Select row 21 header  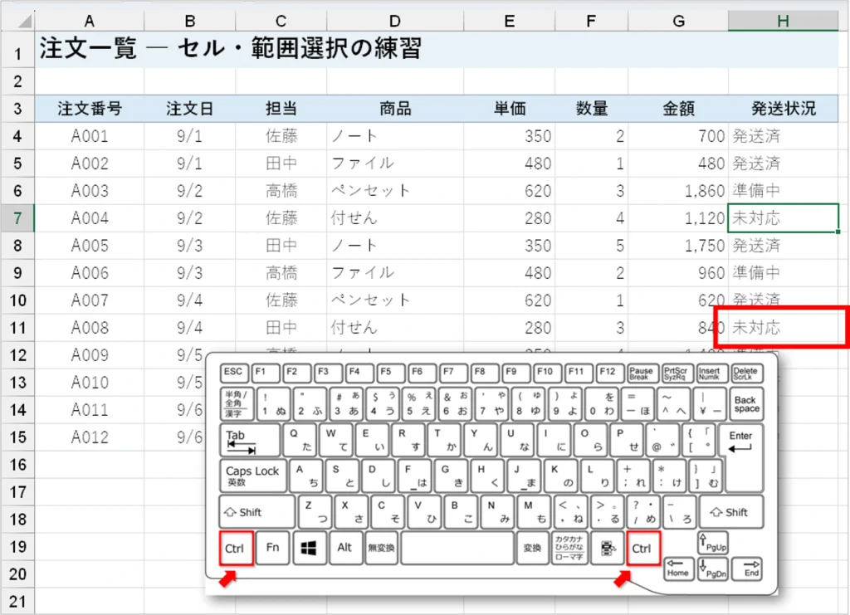click(x=18, y=601)
